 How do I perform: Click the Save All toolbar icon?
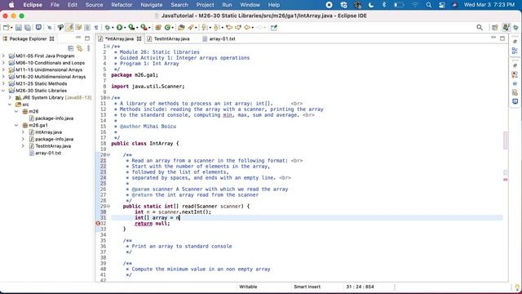click(x=28, y=28)
